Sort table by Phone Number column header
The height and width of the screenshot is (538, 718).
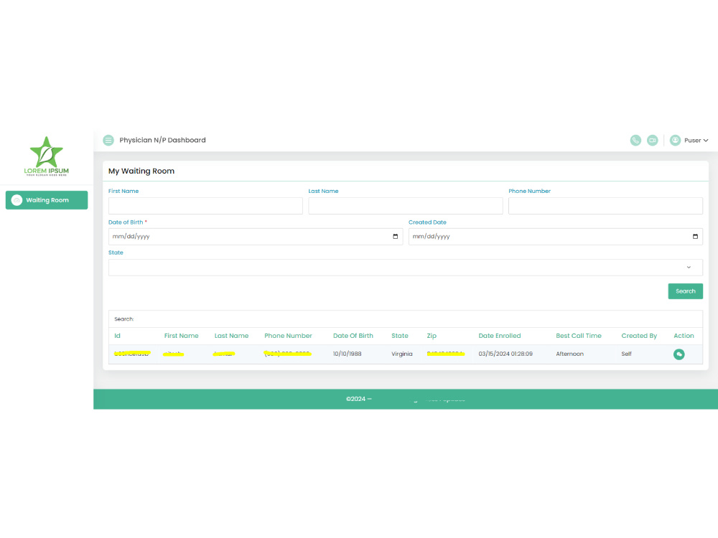click(288, 336)
